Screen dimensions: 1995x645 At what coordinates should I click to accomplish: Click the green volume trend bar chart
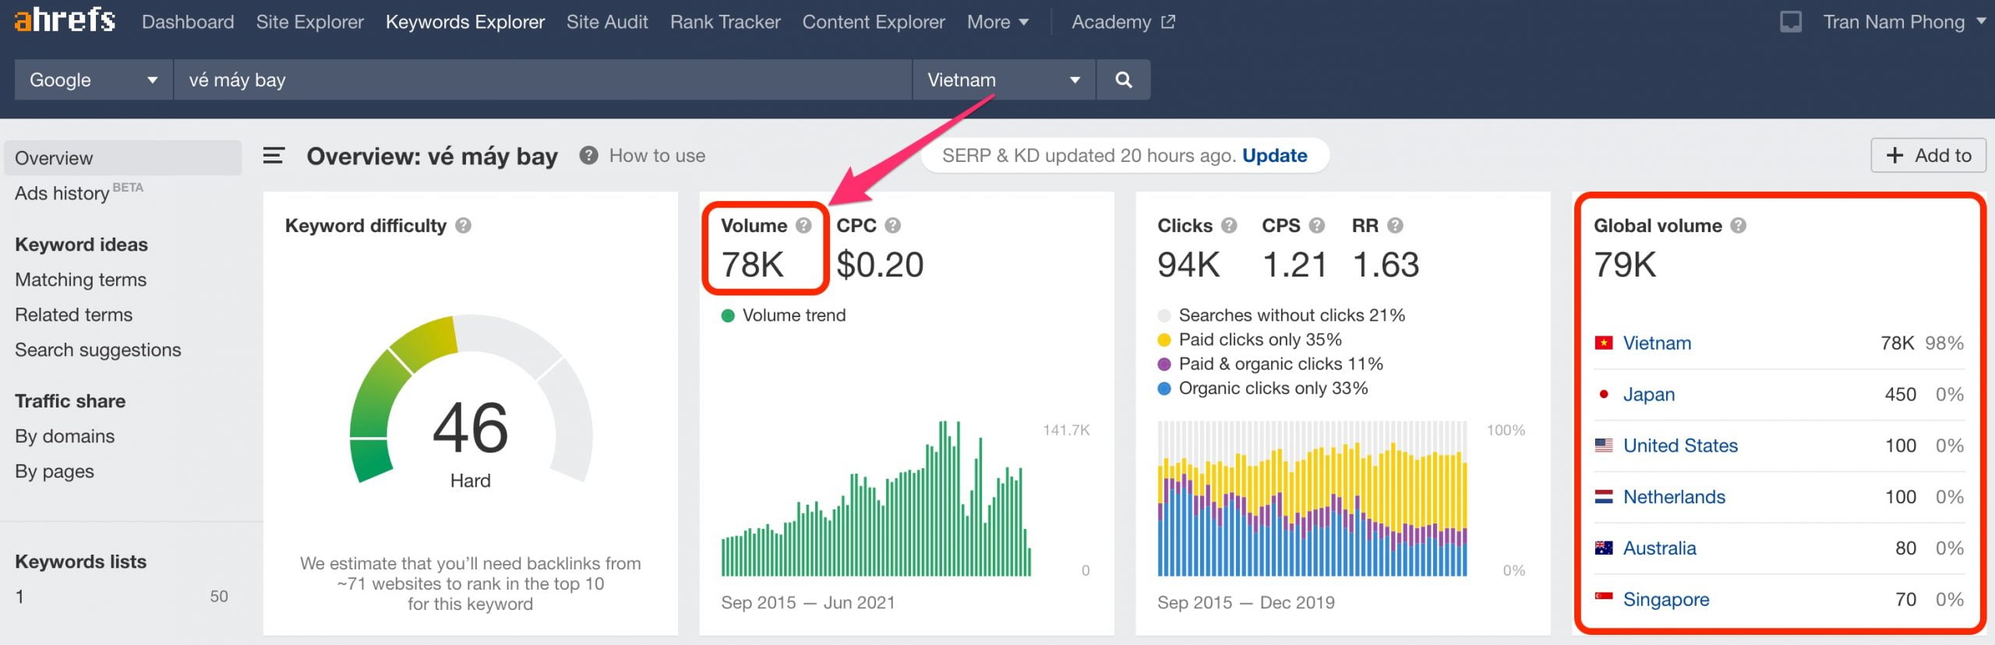tap(876, 499)
